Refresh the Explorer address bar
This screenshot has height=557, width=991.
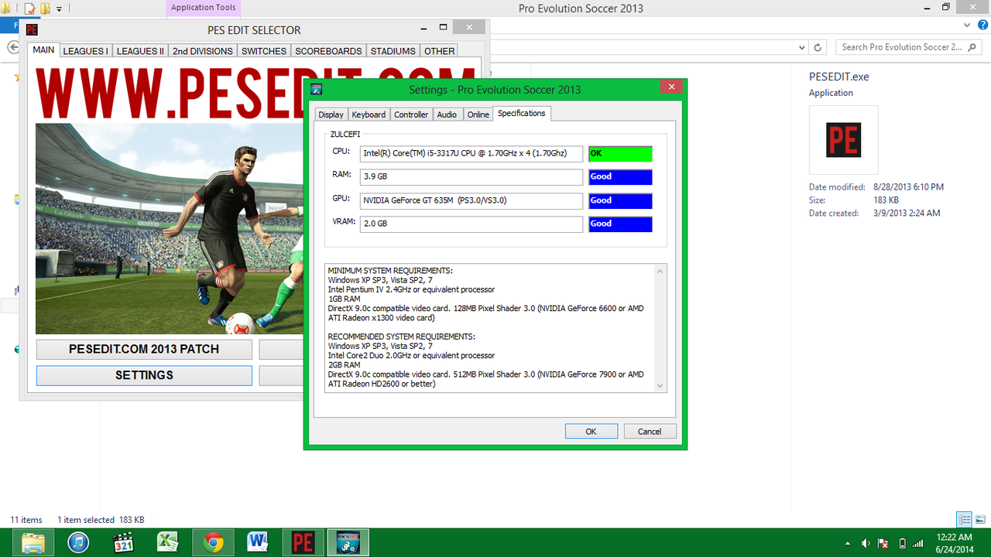click(818, 47)
